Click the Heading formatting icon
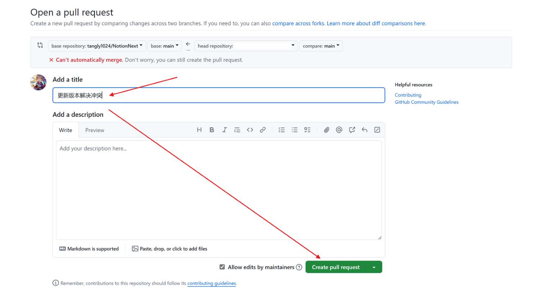The image size is (540, 296). 199,130
